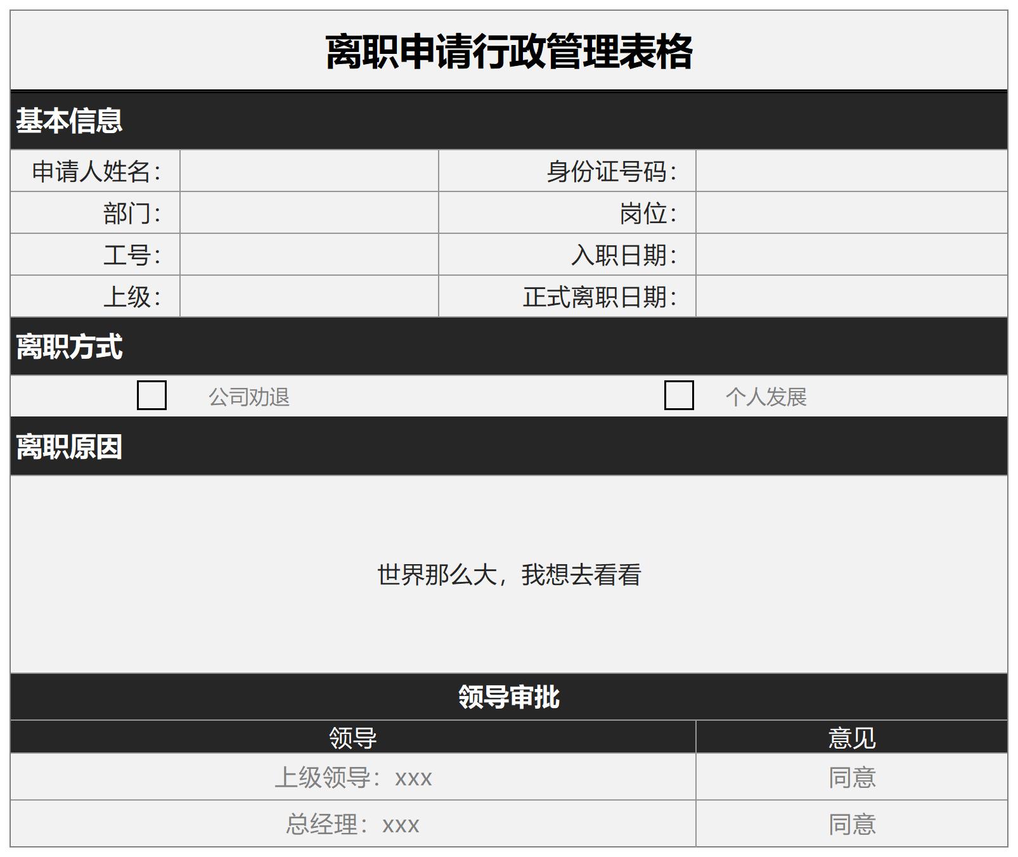The height and width of the screenshot is (857, 1018).
Task: Check the 公司劝退 checkbox
Action: click(152, 396)
